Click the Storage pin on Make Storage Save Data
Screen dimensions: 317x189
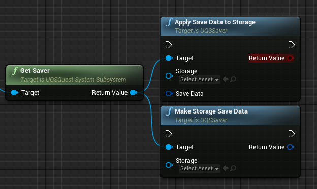[x=169, y=165]
